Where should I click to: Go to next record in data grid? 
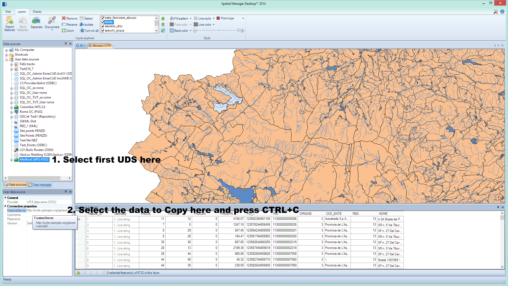click(x=97, y=272)
